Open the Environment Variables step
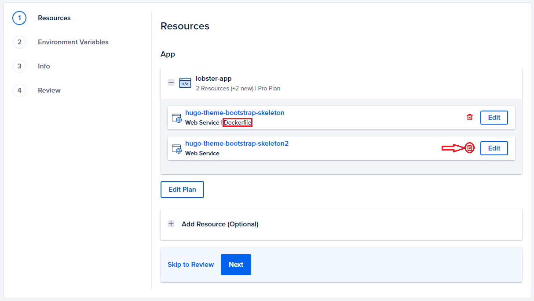 [x=73, y=42]
